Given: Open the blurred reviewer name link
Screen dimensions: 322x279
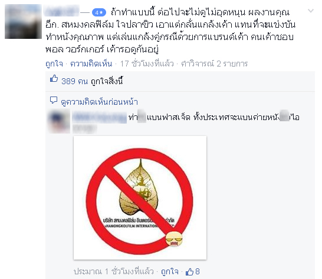Looking at the screenshot, I should 62,11.
